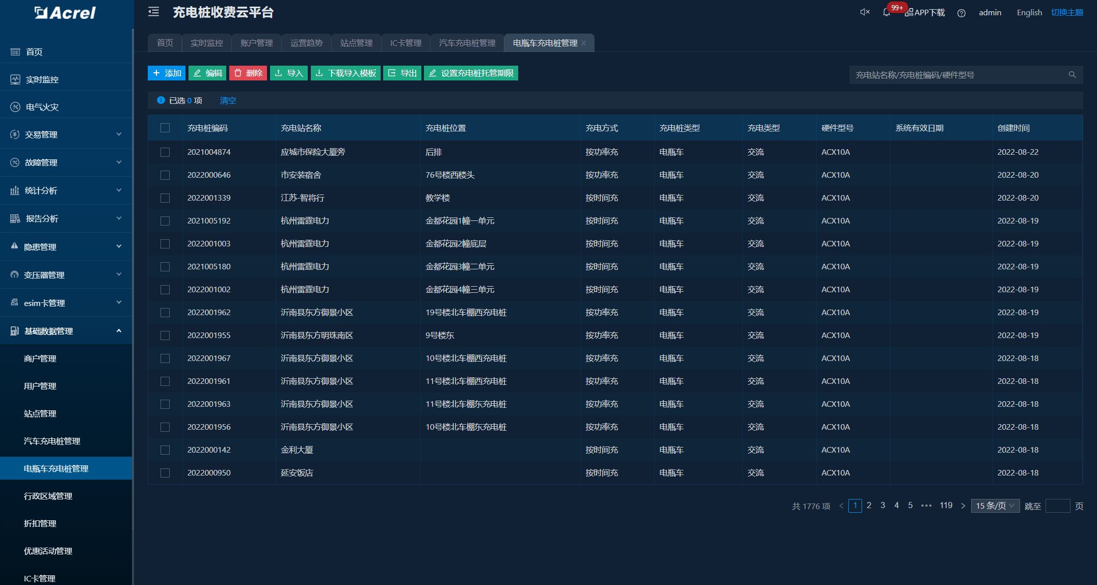The image size is (1097, 585).
Task: Switch to the 汽车充电桩管理 tab
Action: click(x=466, y=43)
